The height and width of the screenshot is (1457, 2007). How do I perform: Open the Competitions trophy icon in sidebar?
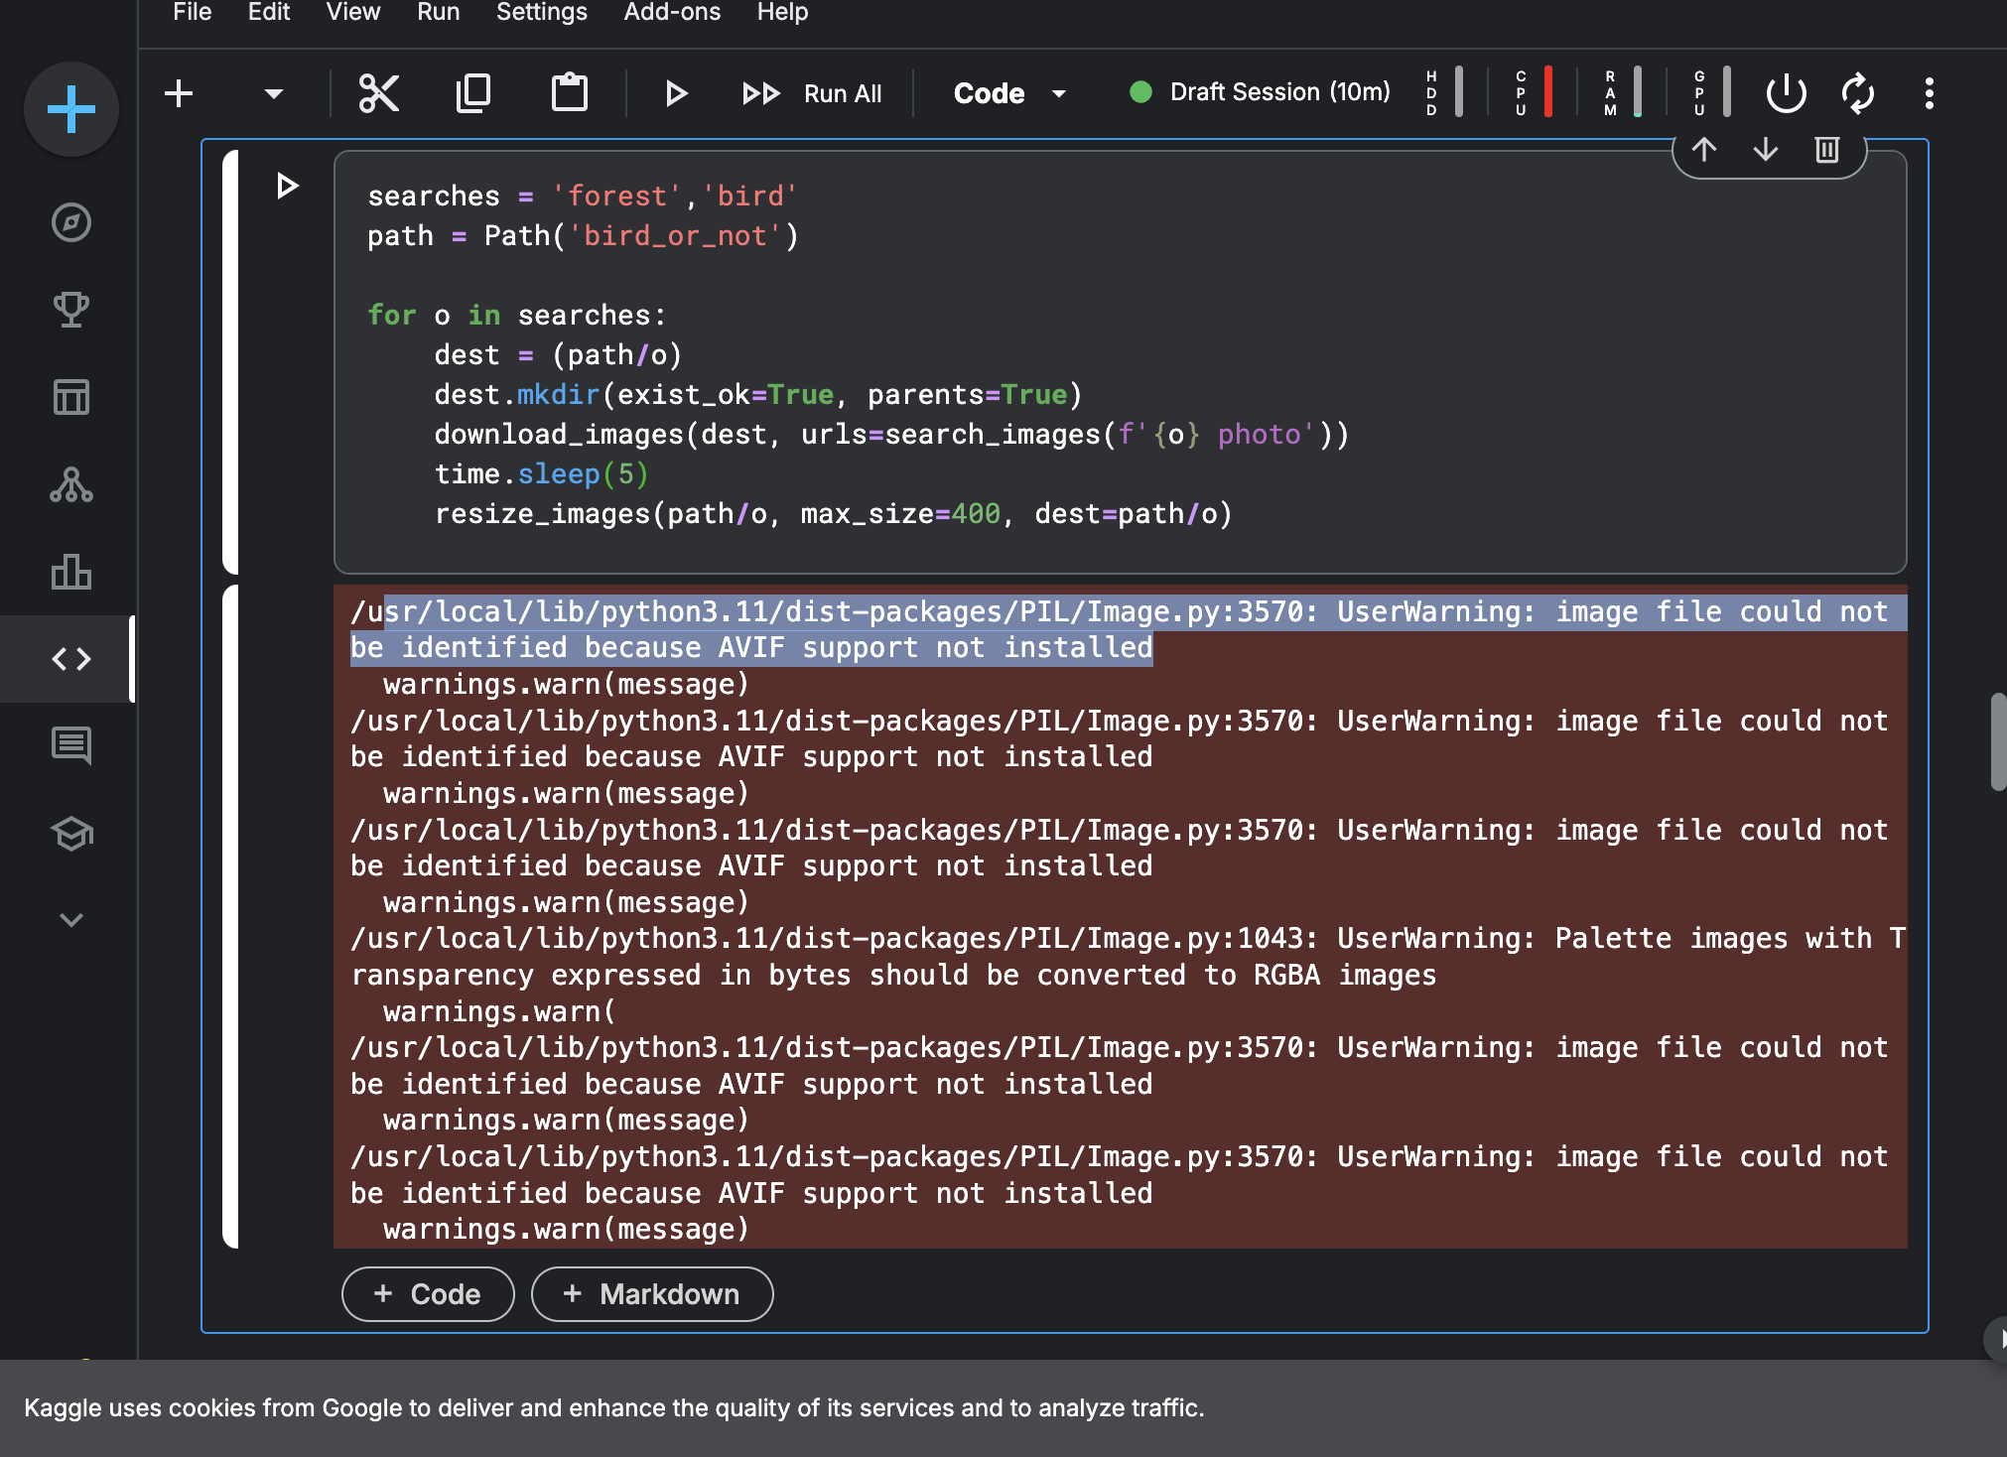point(71,310)
